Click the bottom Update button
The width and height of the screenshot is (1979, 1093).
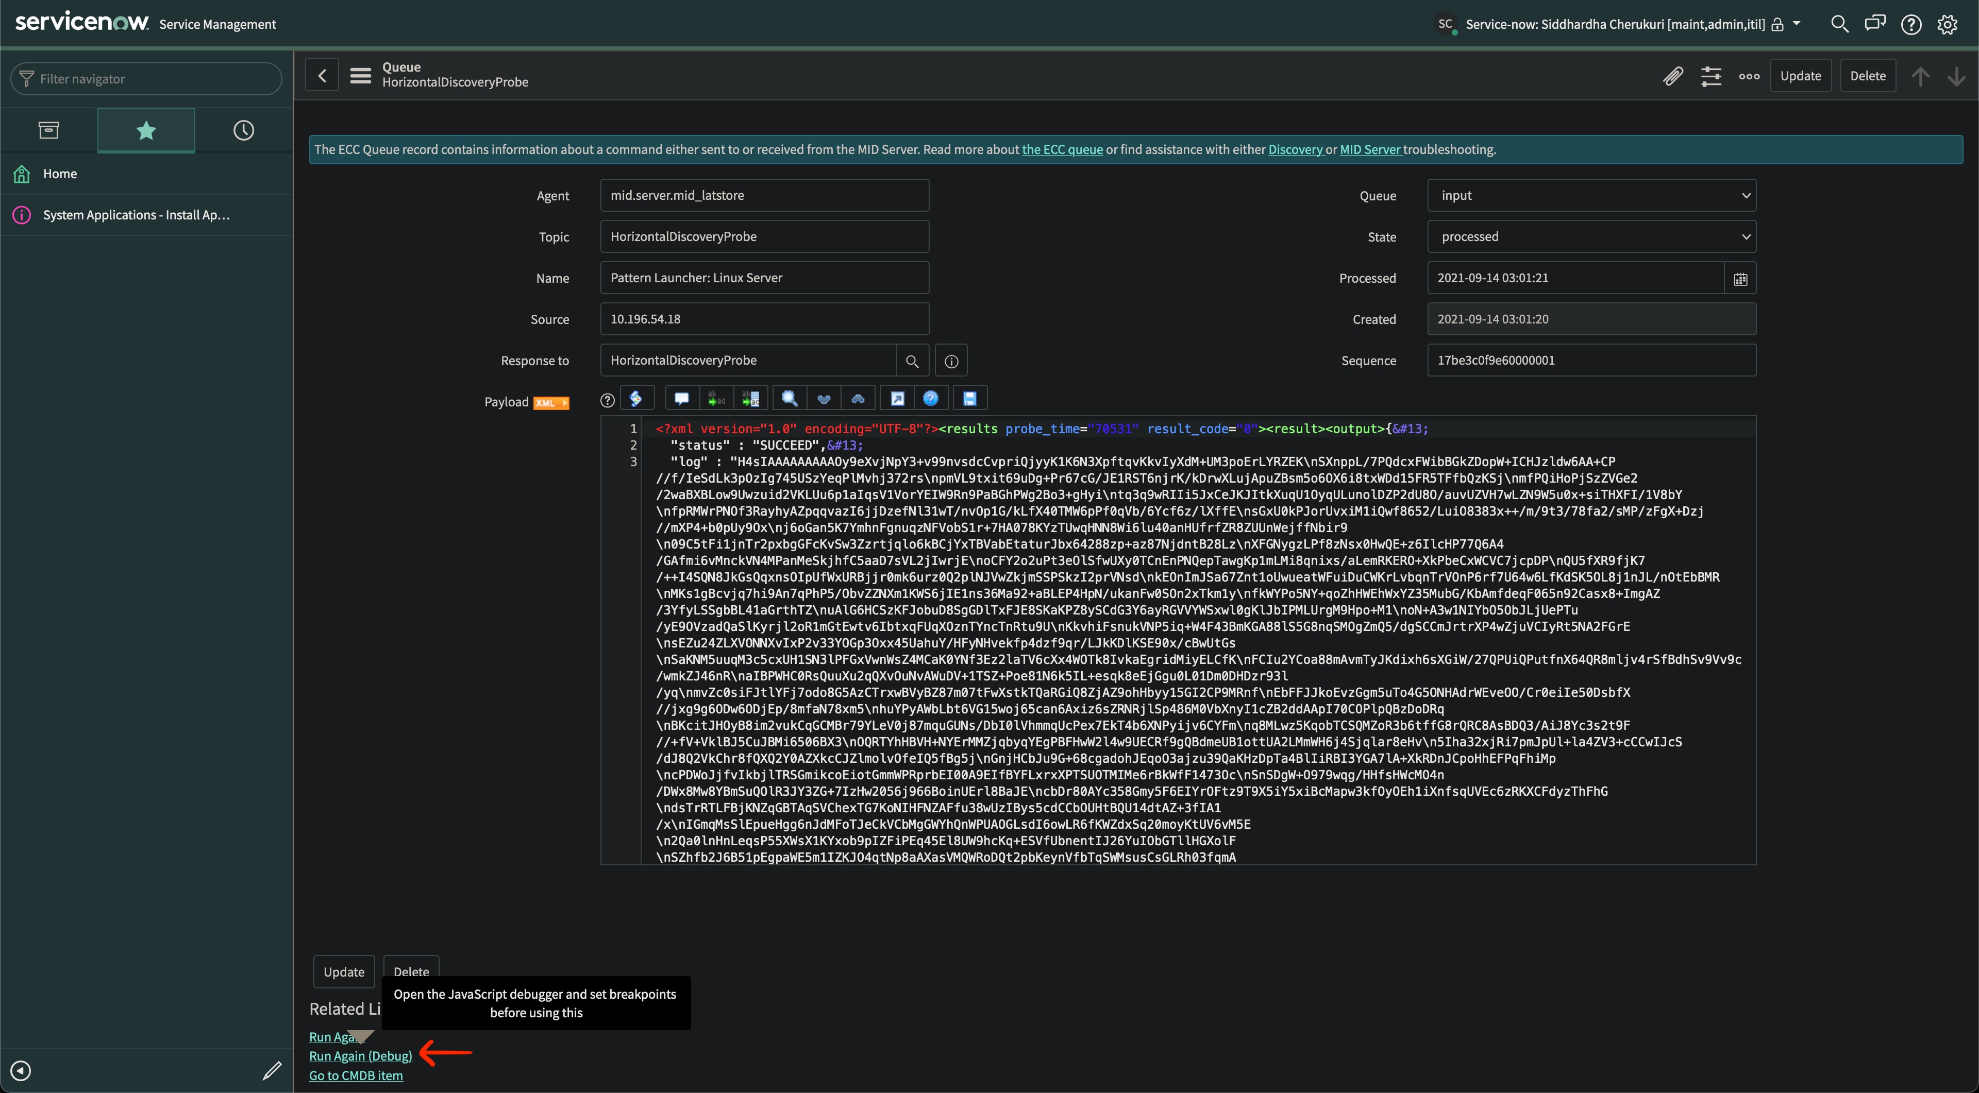pos(343,972)
